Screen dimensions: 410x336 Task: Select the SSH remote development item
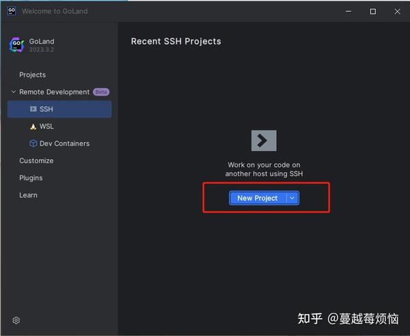(x=59, y=109)
